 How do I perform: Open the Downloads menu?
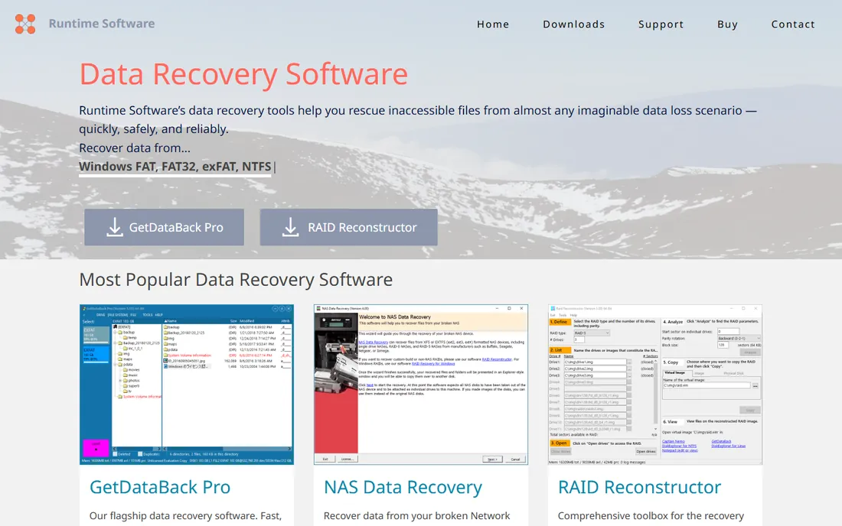coord(573,24)
